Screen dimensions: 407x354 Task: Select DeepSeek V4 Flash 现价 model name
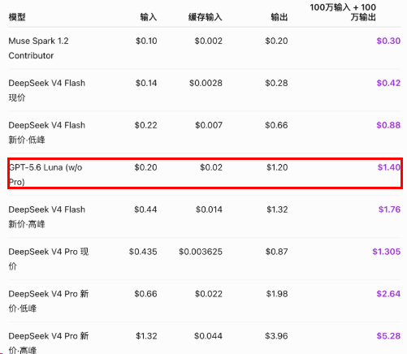(x=47, y=90)
